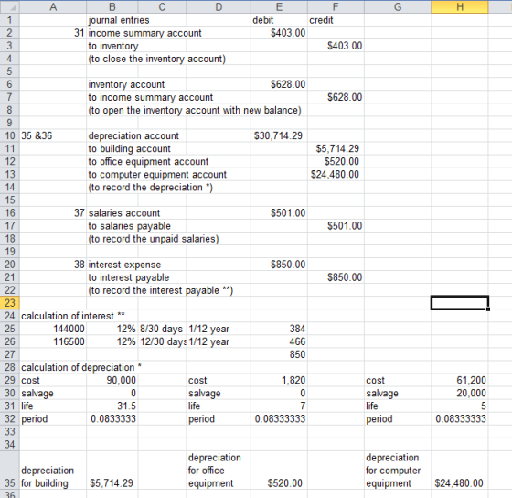This screenshot has width=512, height=498.
Task: Click the '35 &36' cell
Action: (x=53, y=135)
